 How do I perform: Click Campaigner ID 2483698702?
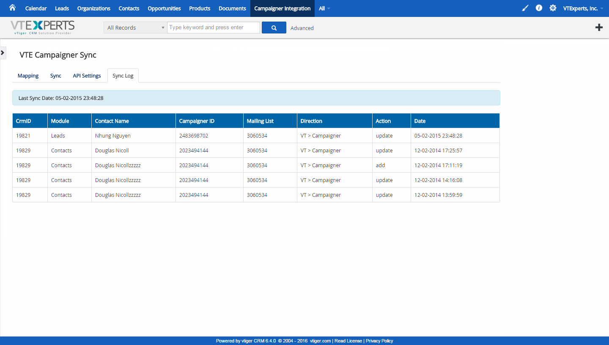[x=194, y=136]
